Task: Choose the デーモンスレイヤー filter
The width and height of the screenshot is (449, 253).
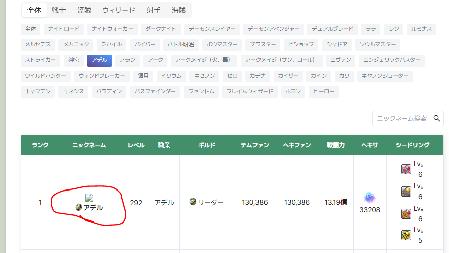Action: pyautogui.click(x=212, y=29)
